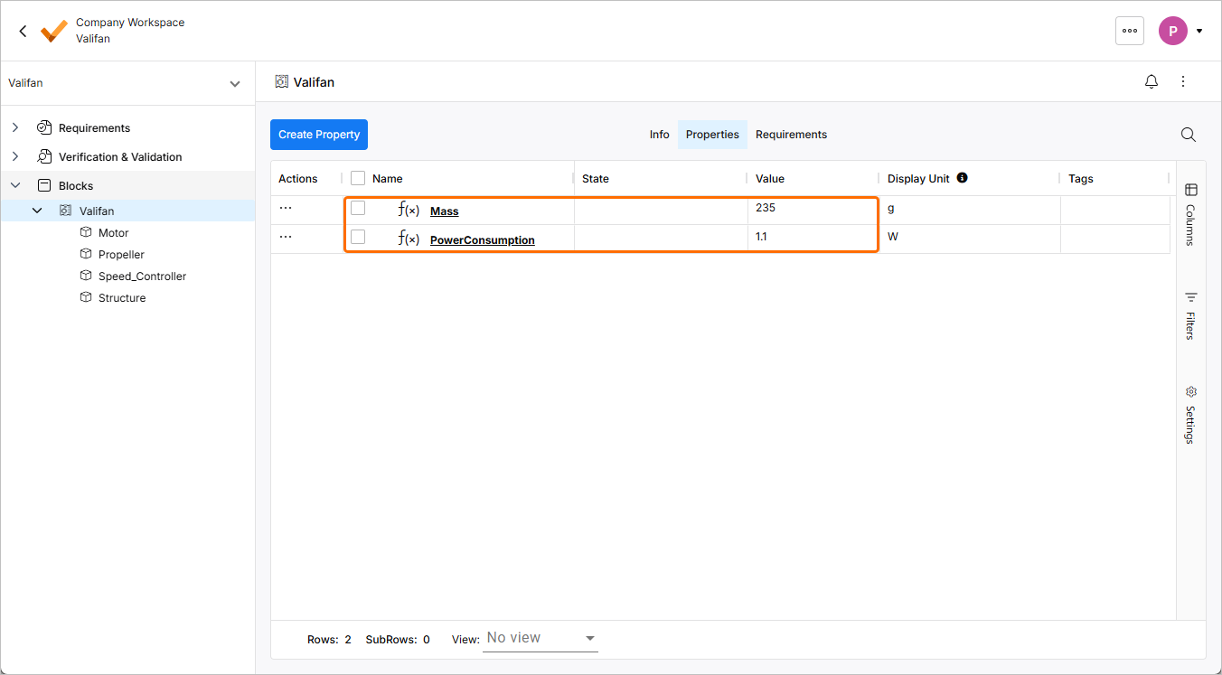Open the View dropdown showing No view
This screenshot has height=675, width=1222.
tap(540, 638)
